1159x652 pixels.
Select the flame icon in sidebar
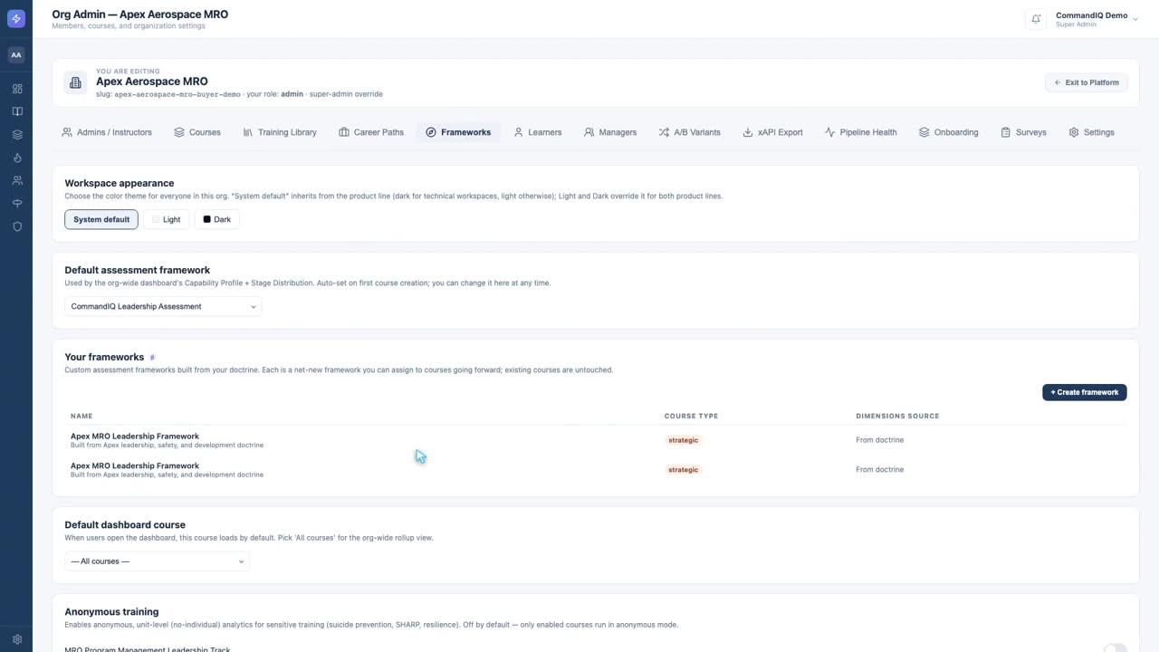[16, 158]
